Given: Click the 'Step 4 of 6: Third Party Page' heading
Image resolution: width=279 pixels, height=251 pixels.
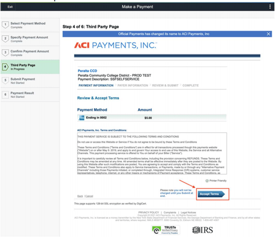Looking at the screenshot, I should [x=91, y=26].
